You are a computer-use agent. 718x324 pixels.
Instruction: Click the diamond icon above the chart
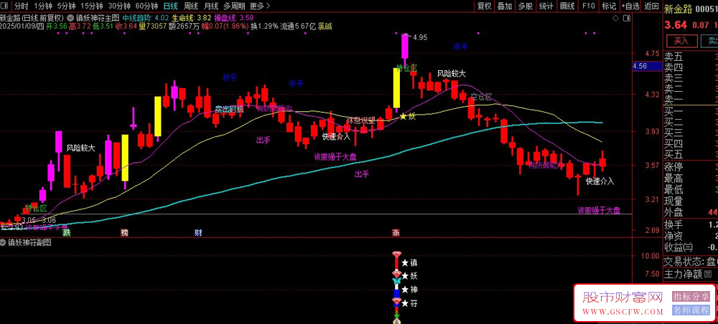click(x=615, y=18)
